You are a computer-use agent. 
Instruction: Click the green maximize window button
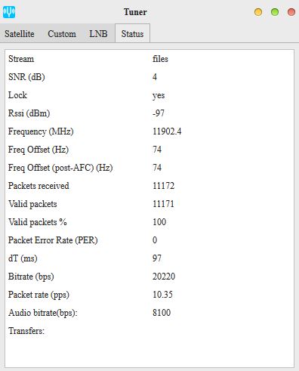tap(275, 12)
